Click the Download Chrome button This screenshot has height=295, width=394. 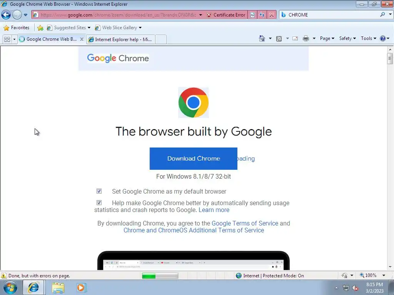(x=193, y=159)
